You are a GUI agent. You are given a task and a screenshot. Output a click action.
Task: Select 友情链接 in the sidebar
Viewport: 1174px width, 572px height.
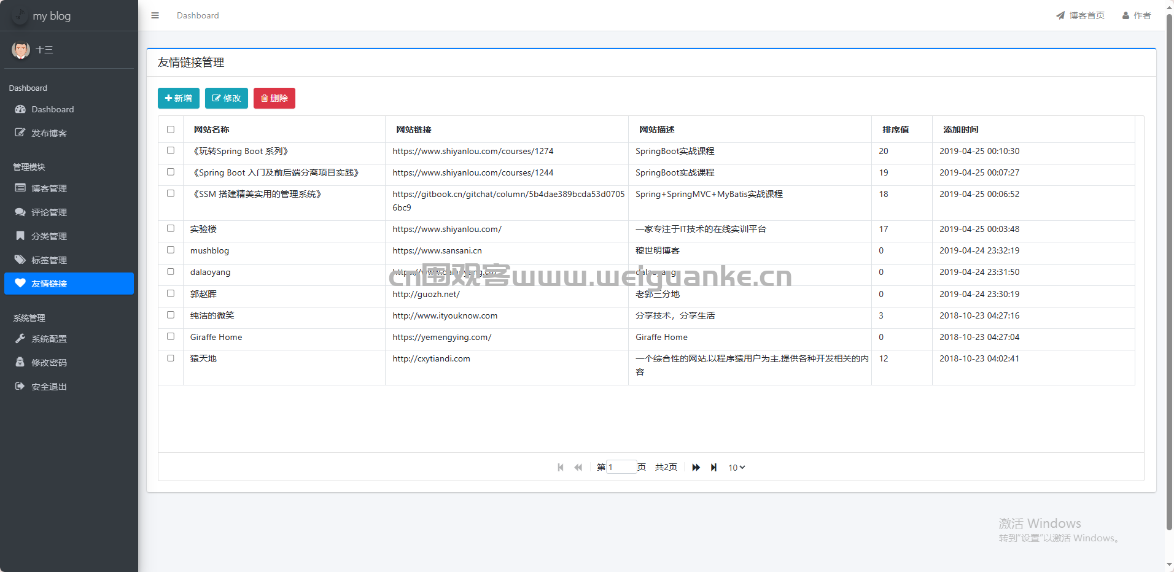click(x=69, y=283)
